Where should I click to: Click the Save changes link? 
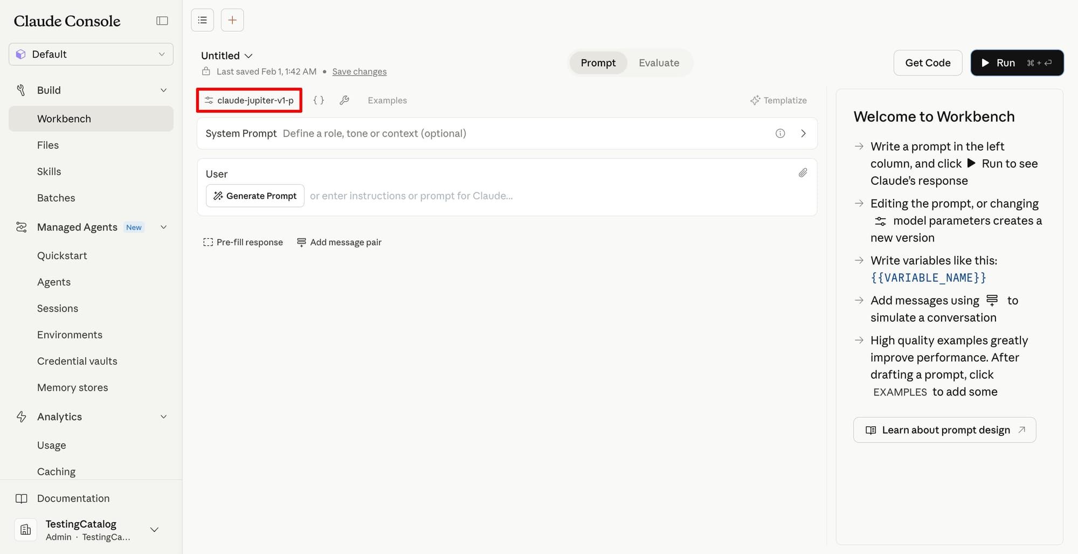[x=360, y=71]
